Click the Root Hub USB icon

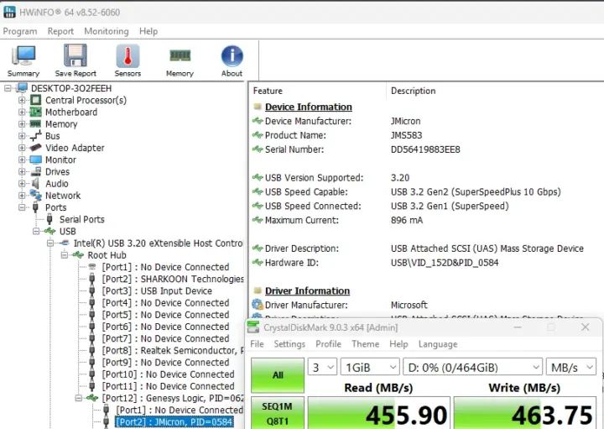(x=78, y=254)
